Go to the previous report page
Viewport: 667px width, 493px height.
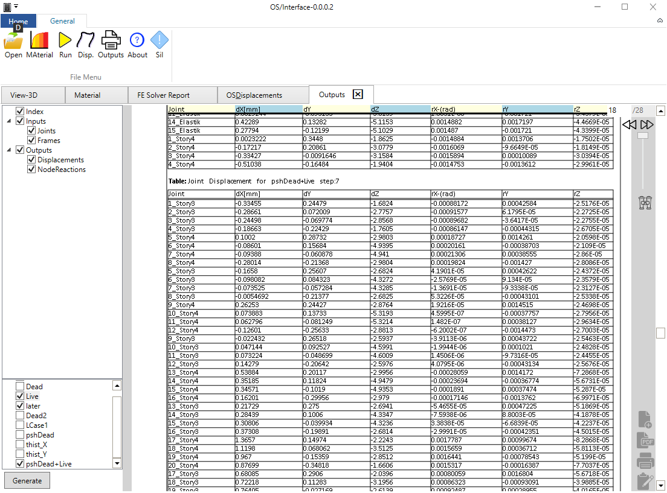pyautogui.click(x=629, y=124)
